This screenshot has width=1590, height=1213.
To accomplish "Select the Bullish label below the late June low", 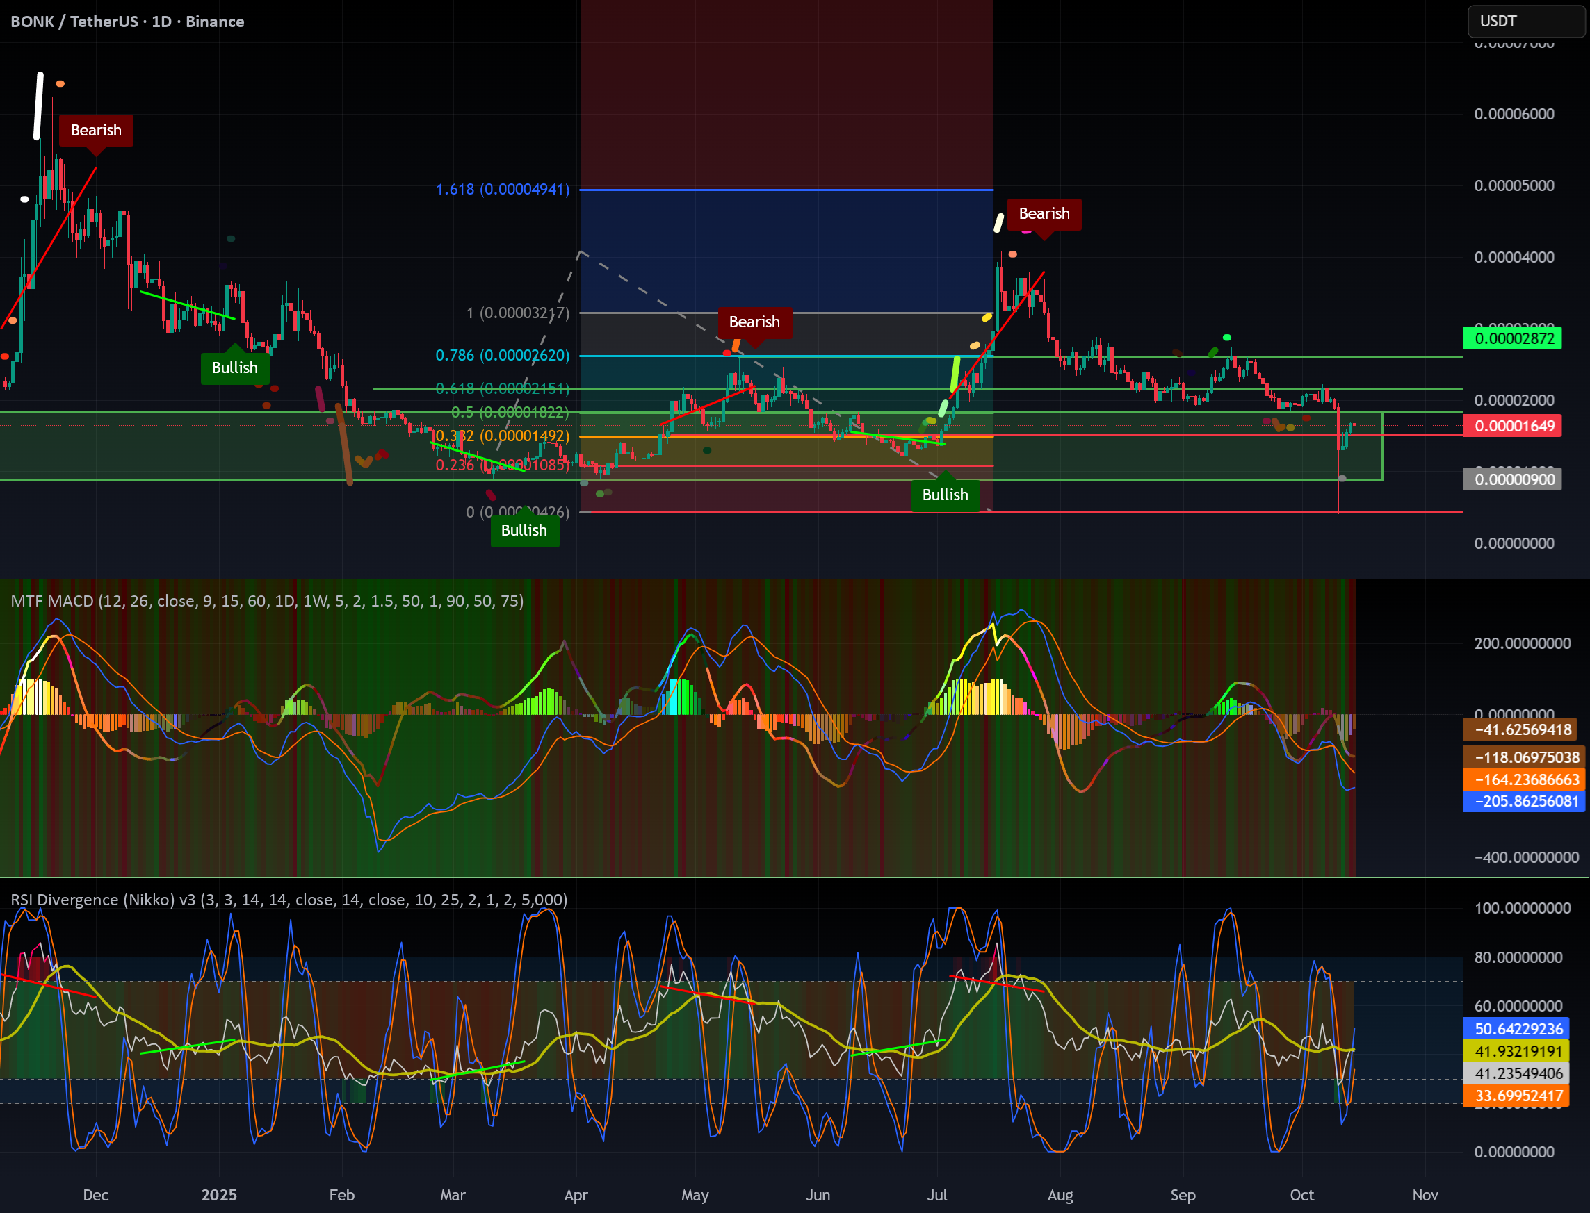I will pyautogui.click(x=945, y=495).
